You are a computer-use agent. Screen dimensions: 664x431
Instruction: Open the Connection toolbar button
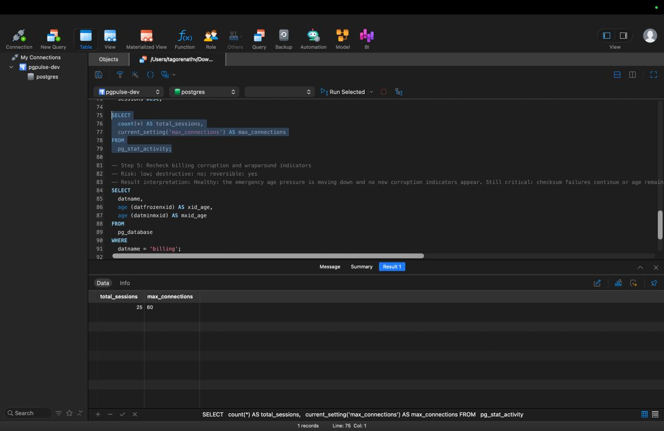click(x=19, y=39)
